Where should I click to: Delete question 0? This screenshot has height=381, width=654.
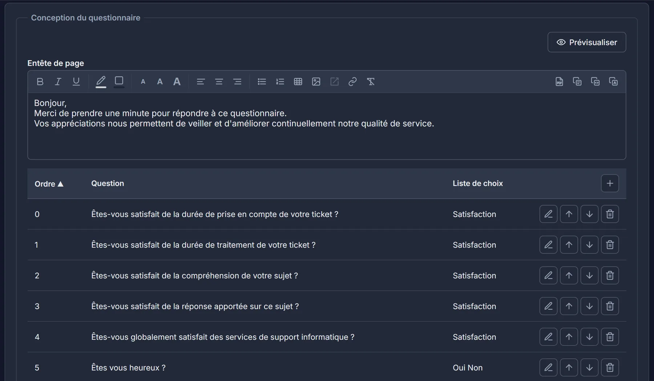610,214
